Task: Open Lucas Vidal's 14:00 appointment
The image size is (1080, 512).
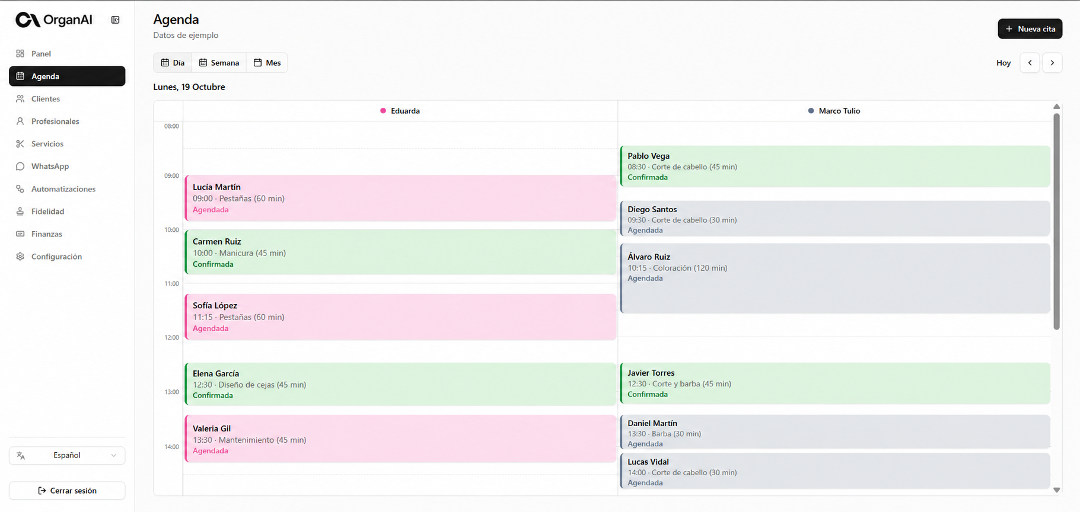Action: pos(835,471)
